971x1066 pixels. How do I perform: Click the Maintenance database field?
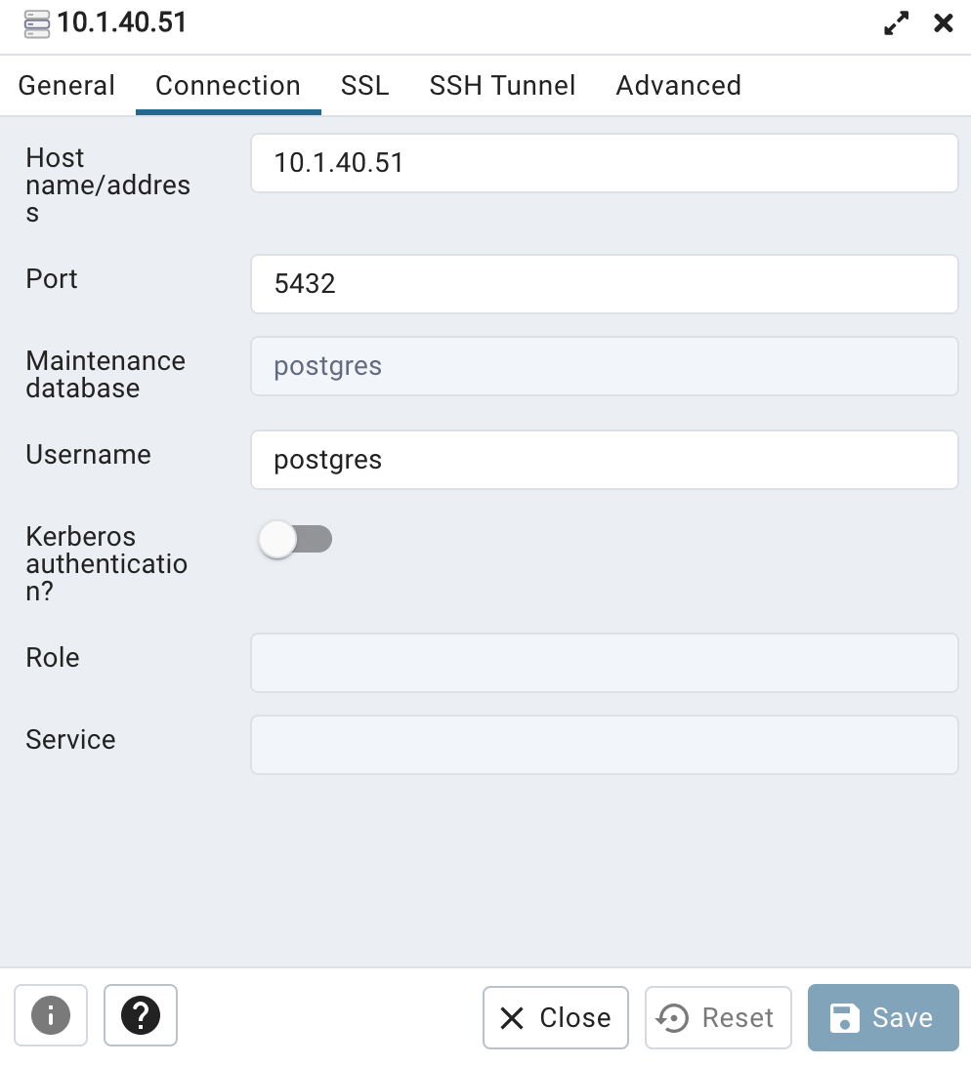click(x=605, y=366)
